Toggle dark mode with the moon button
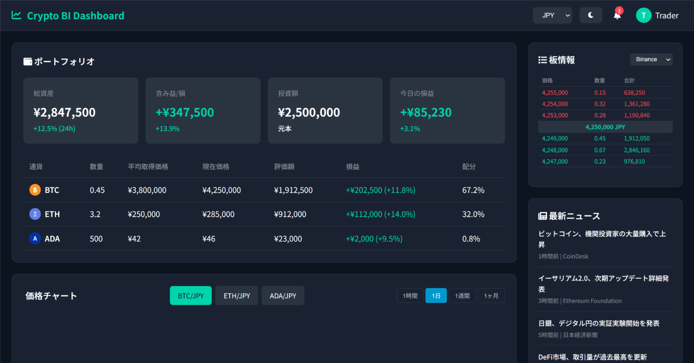694x363 pixels. pos(591,15)
